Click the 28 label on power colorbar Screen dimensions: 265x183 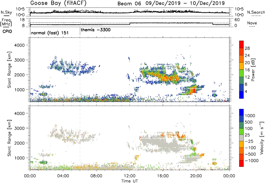[x=247, y=48]
